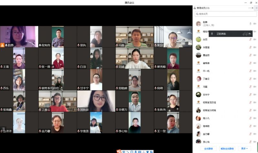Select 赵茜's video thumbnail
Viewport: 258px width, 153px height.
tap(19, 37)
